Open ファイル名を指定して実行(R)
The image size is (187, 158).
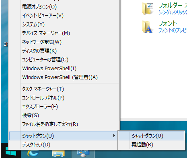pos(64,124)
